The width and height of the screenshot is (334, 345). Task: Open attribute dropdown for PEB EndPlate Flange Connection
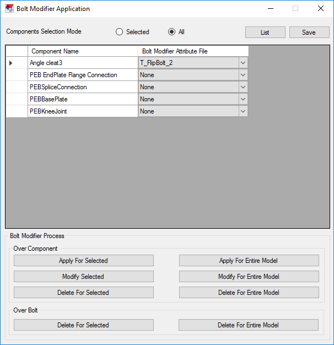(x=243, y=75)
